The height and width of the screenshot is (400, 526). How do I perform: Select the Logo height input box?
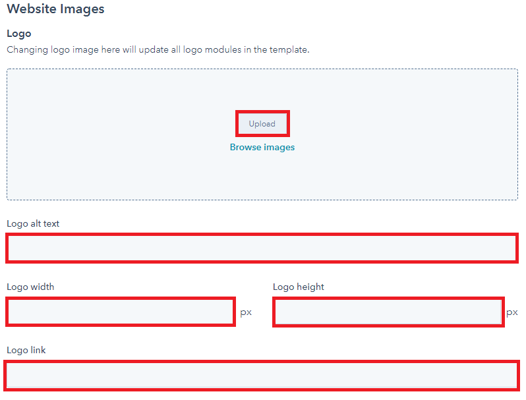[388, 312]
